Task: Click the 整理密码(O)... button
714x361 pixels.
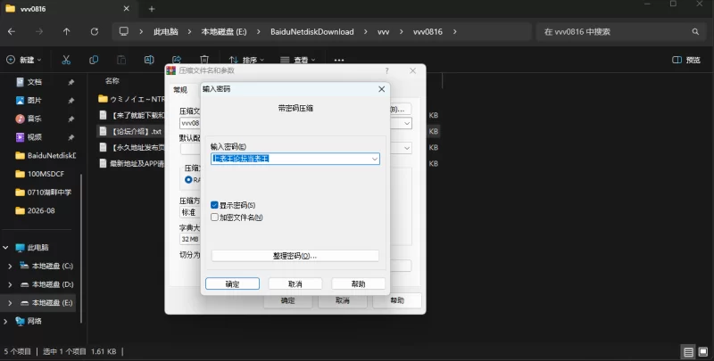Action: [x=295, y=256]
